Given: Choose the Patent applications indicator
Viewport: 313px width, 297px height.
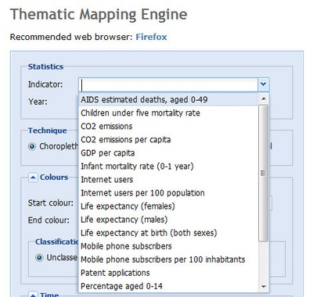Looking at the screenshot, I should point(168,273).
